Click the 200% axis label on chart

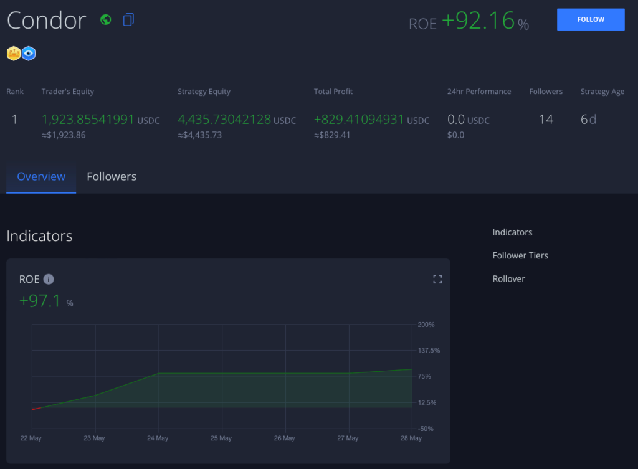(x=427, y=325)
